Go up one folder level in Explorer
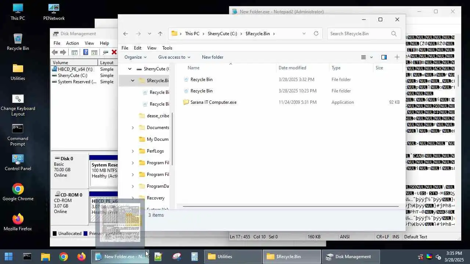Image resolution: width=470 pixels, height=264 pixels. point(160,34)
